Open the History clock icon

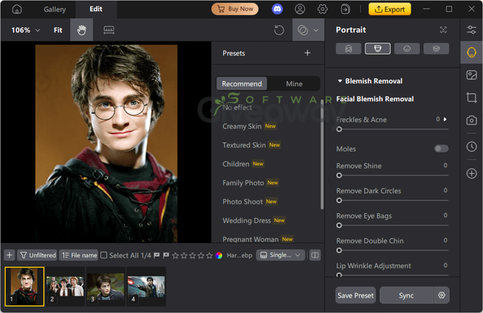coord(471,147)
